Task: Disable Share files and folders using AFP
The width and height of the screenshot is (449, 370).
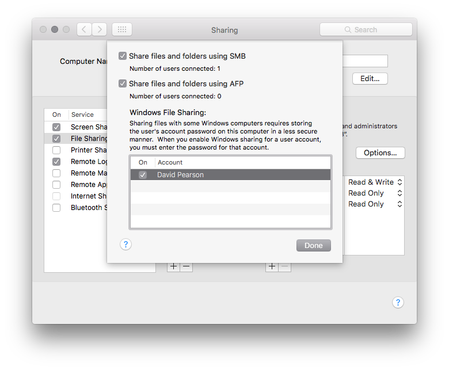Action: coord(123,83)
